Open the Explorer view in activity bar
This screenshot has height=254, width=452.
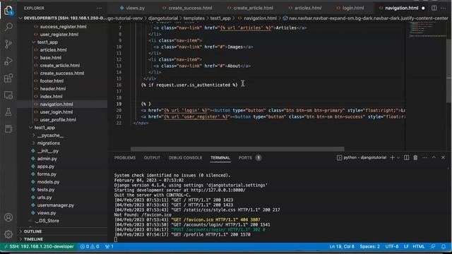(x=8, y=11)
